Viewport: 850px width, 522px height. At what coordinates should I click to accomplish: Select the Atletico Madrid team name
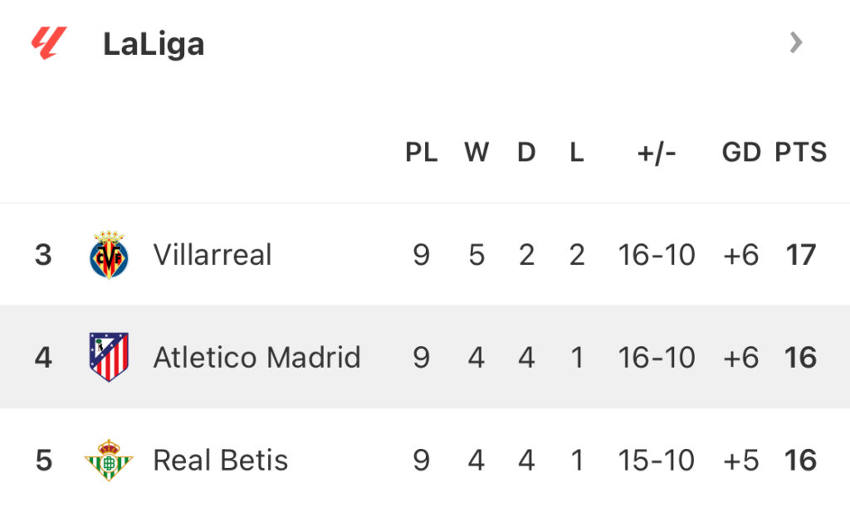[256, 358]
